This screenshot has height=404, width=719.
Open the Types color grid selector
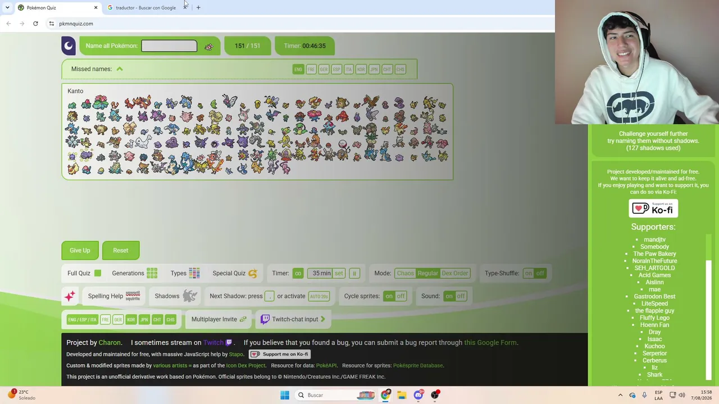pos(194,273)
